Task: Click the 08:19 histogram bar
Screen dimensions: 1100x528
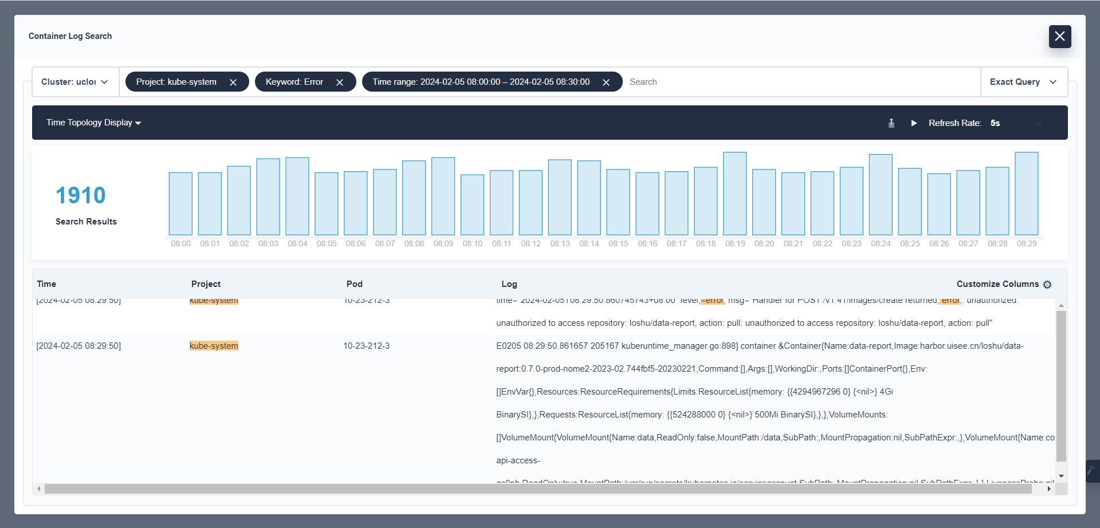Action: pos(734,194)
